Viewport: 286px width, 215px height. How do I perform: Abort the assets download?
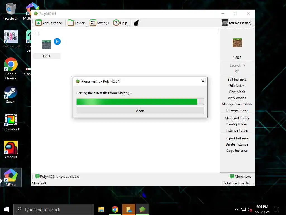coord(140,111)
